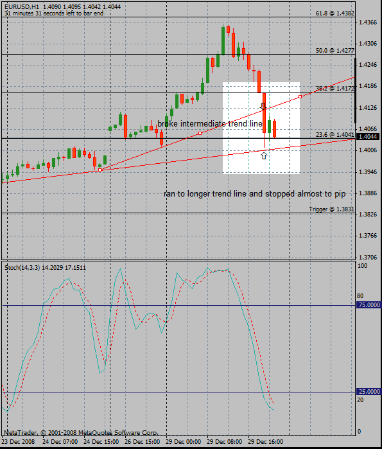This screenshot has width=382, height=449.
Task: Click the current price tag 1.4044
Action: click(x=369, y=137)
